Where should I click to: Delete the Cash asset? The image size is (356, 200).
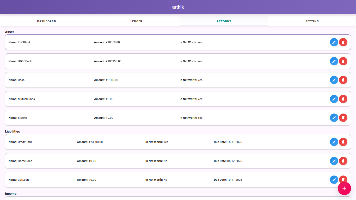click(x=343, y=80)
